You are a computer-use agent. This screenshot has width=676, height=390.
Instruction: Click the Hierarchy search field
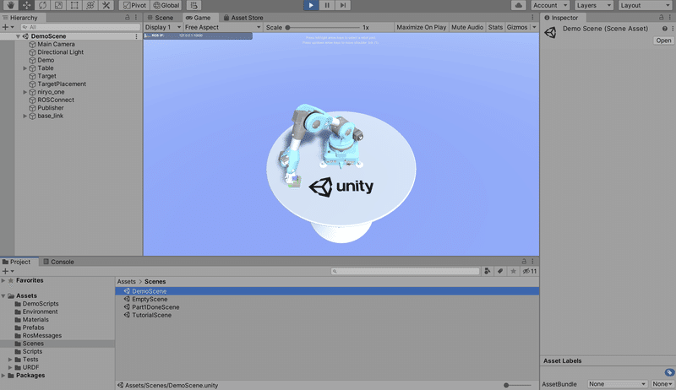[x=80, y=27]
